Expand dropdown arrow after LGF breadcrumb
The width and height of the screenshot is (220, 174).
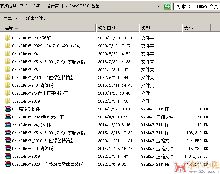[43, 6]
